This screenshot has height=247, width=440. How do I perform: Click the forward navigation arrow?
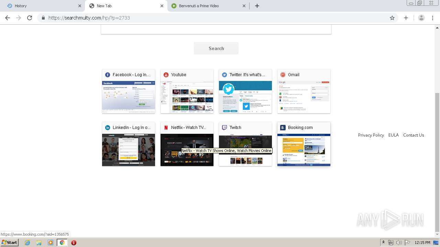coord(19,18)
